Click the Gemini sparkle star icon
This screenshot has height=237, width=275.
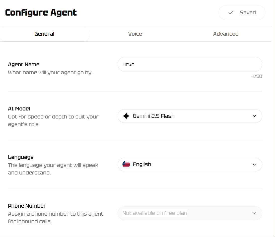[x=126, y=116]
